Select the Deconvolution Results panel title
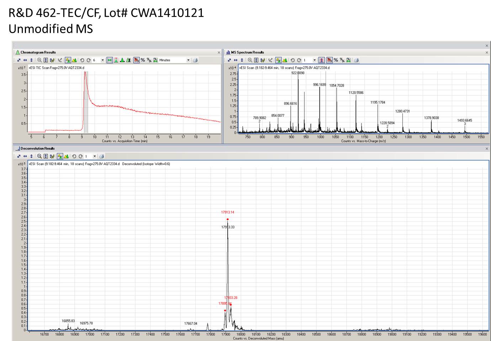 37,148
